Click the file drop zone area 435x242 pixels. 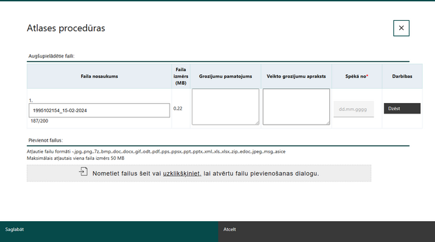point(199,174)
